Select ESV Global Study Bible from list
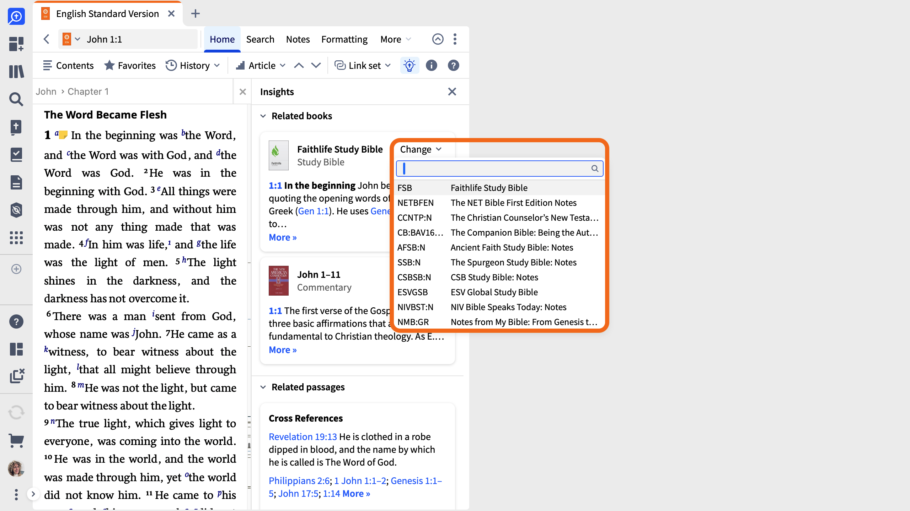 pyautogui.click(x=500, y=292)
